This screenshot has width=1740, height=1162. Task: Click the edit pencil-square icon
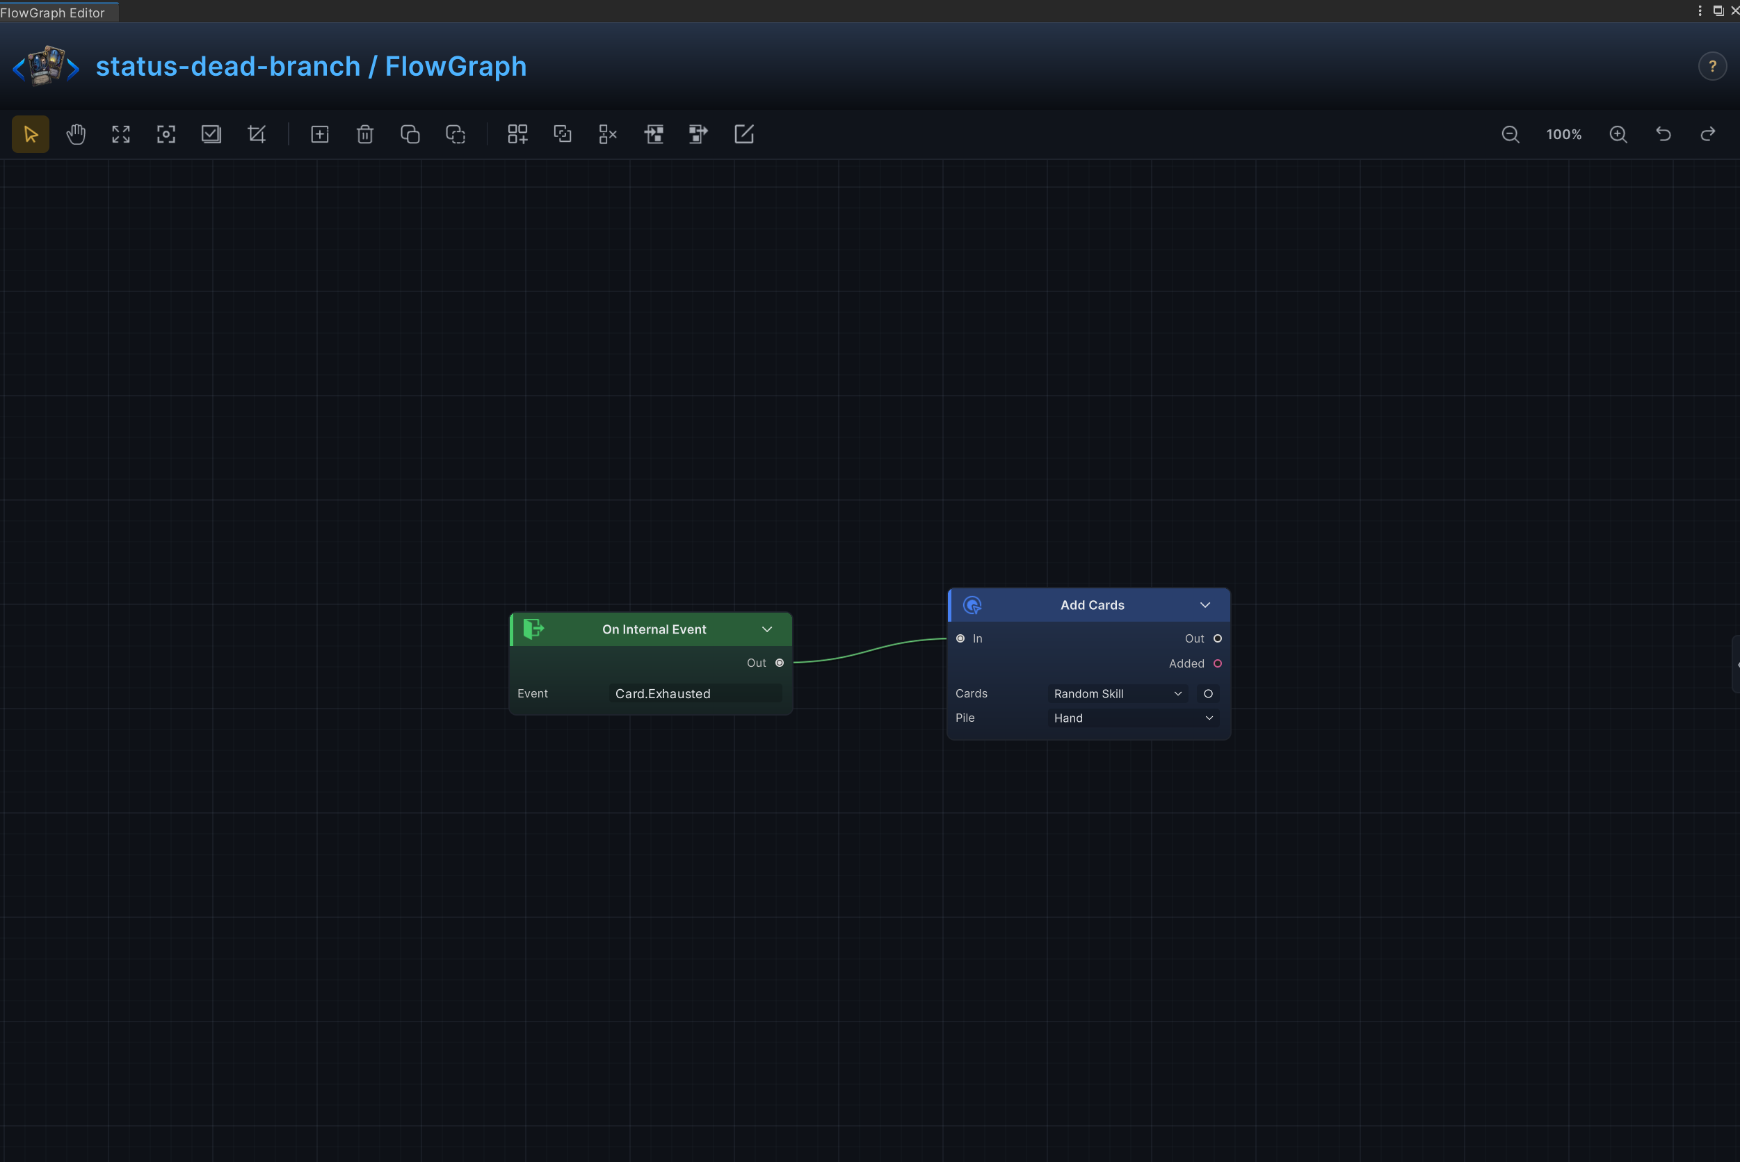pyautogui.click(x=743, y=134)
